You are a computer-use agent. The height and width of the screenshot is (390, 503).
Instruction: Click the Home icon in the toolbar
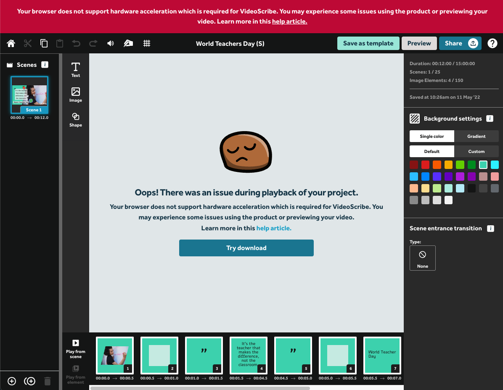tap(11, 43)
